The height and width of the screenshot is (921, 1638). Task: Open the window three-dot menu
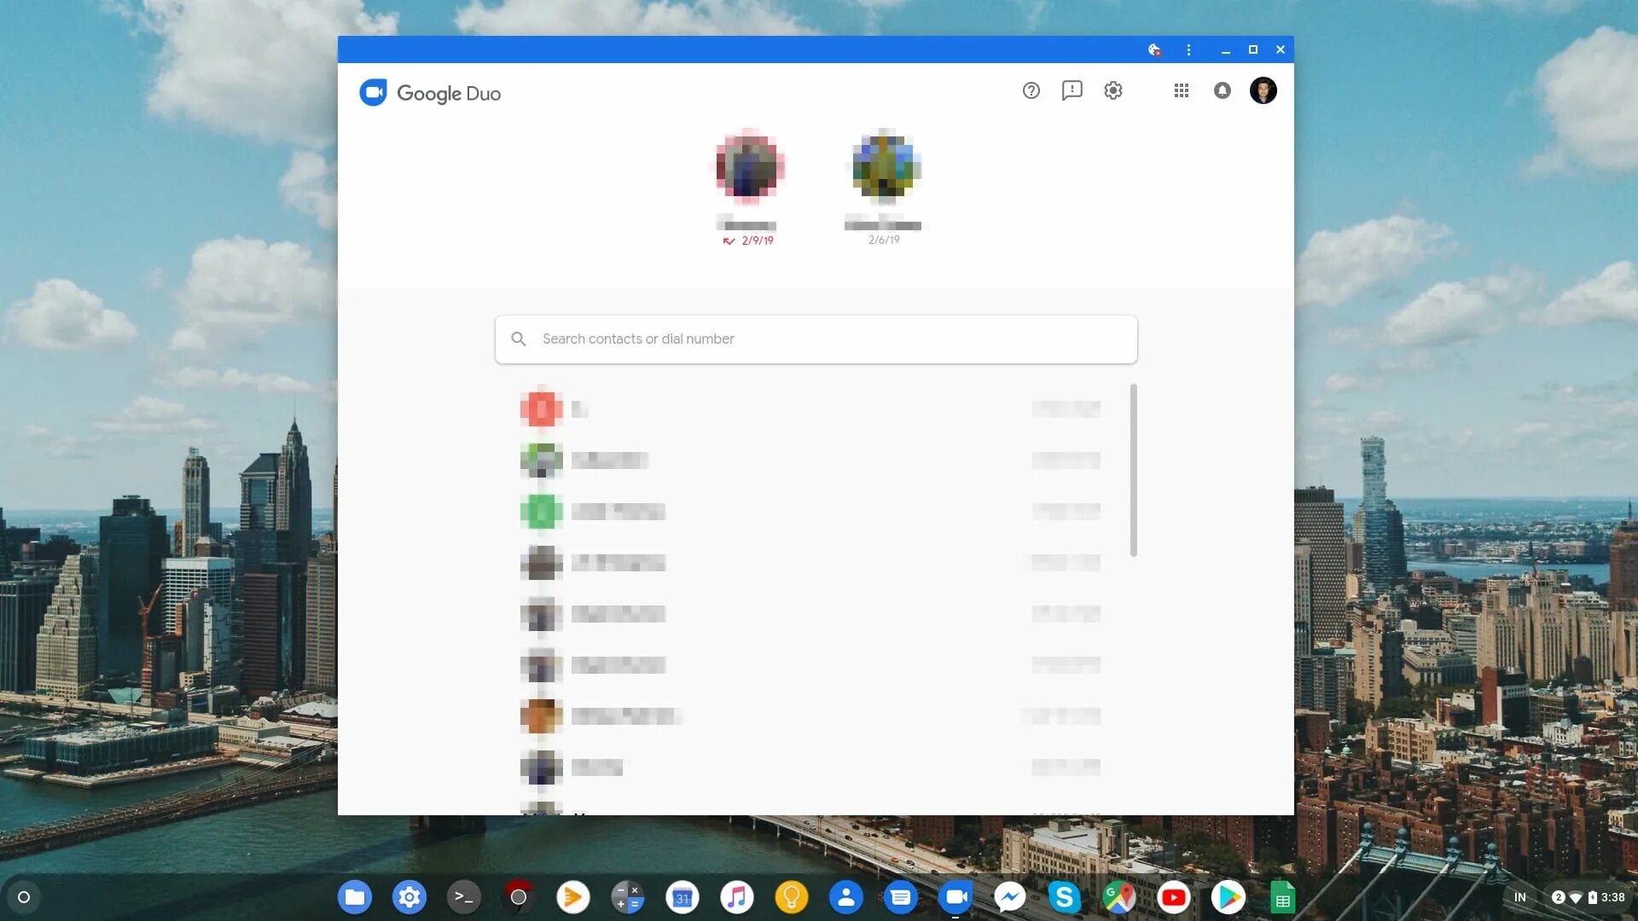pyautogui.click(x=1188, y=49)
